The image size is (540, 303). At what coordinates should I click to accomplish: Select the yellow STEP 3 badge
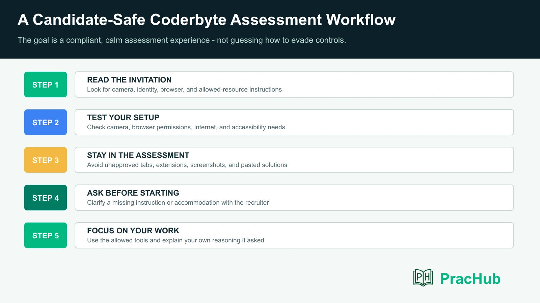(46, 160)
